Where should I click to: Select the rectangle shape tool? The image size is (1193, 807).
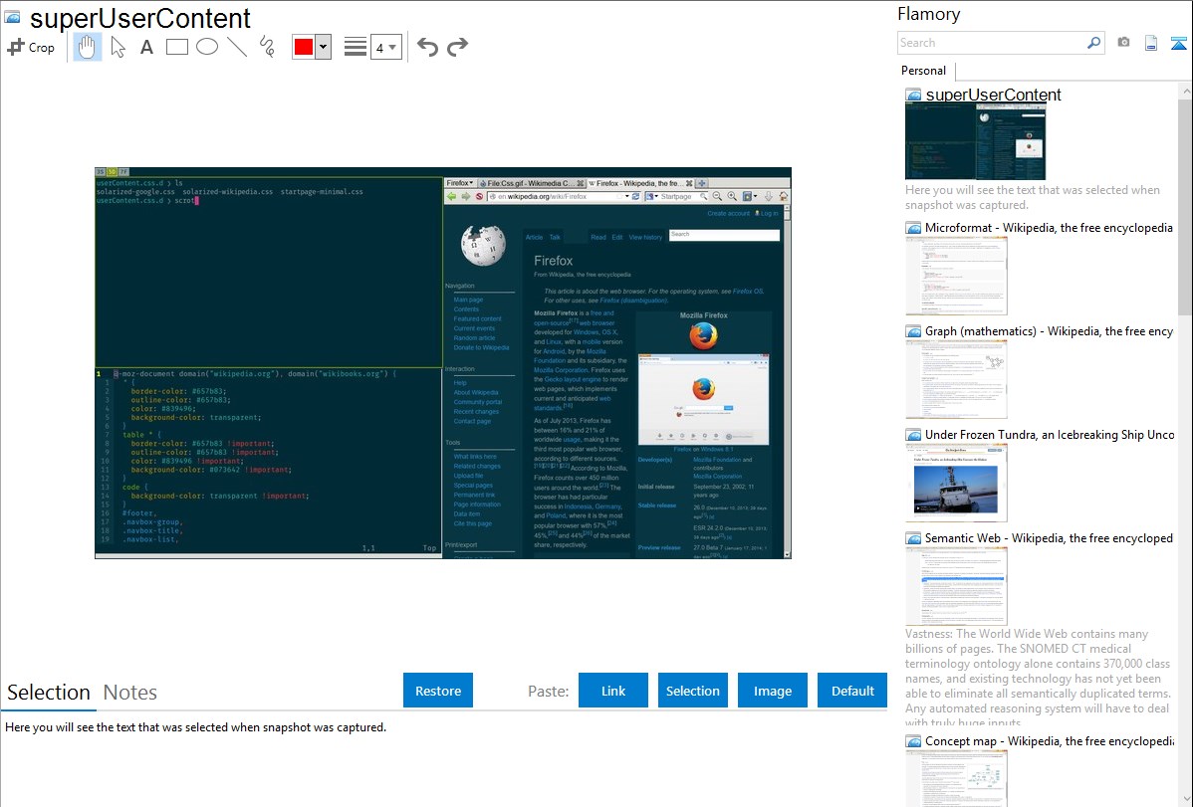click(177, 47)
